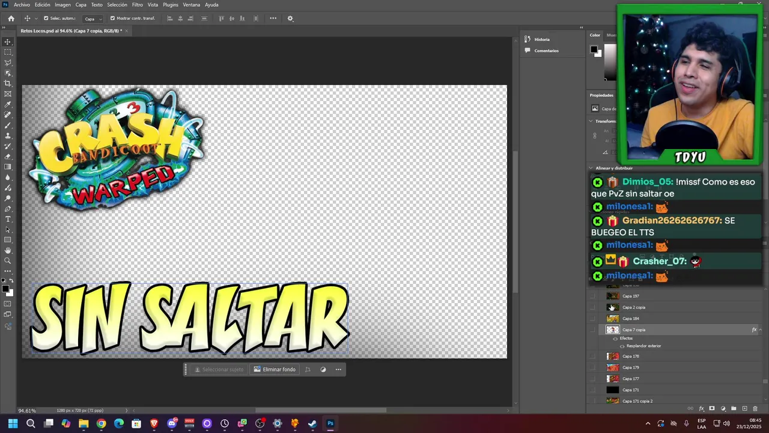Expand more options ellipsis in options bar
This screenshot has width=769, height=433.
tap(273, 18)
